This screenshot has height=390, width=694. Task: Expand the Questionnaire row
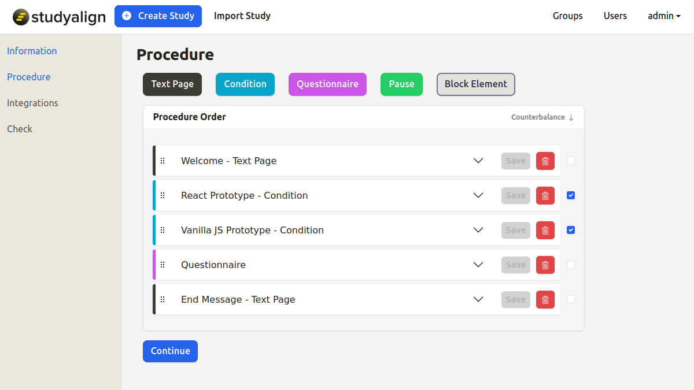478,265
